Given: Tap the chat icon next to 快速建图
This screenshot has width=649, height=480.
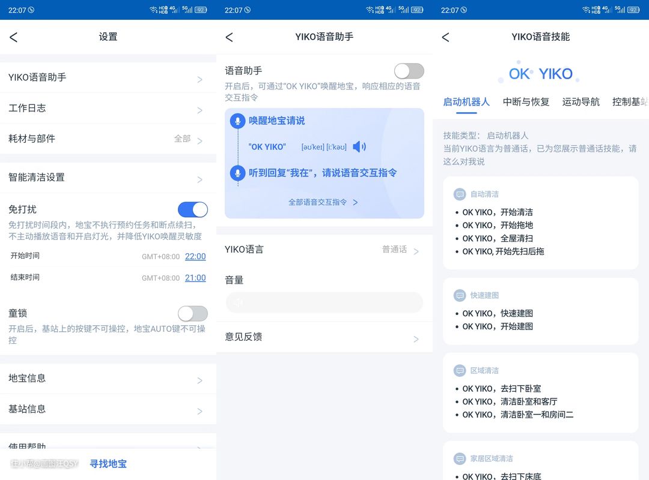Looking at the screenshot, I should click(460, 296).
